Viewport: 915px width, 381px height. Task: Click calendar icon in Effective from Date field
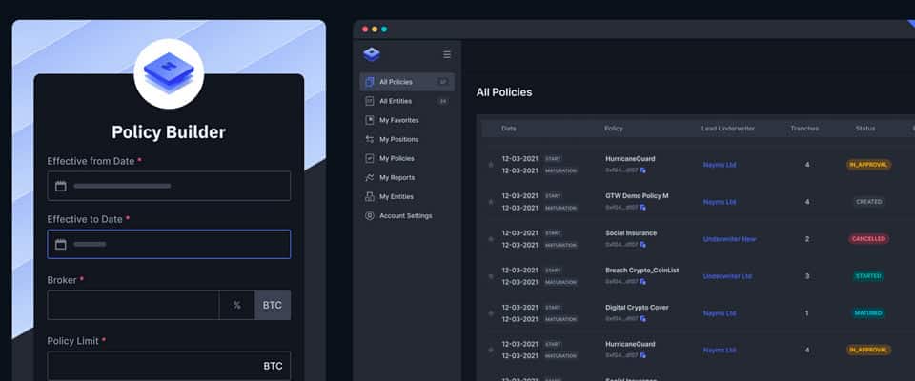point(61,186)
